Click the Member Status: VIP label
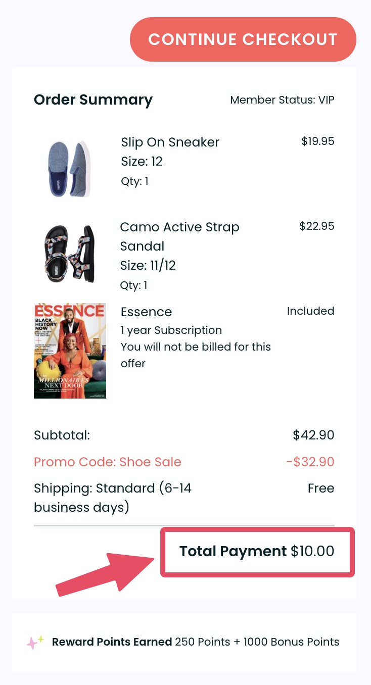Screen dimensions: 371x685 [282, 100]
